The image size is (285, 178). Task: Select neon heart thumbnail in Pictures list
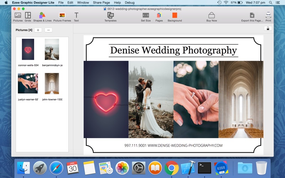tap(28, 49)
